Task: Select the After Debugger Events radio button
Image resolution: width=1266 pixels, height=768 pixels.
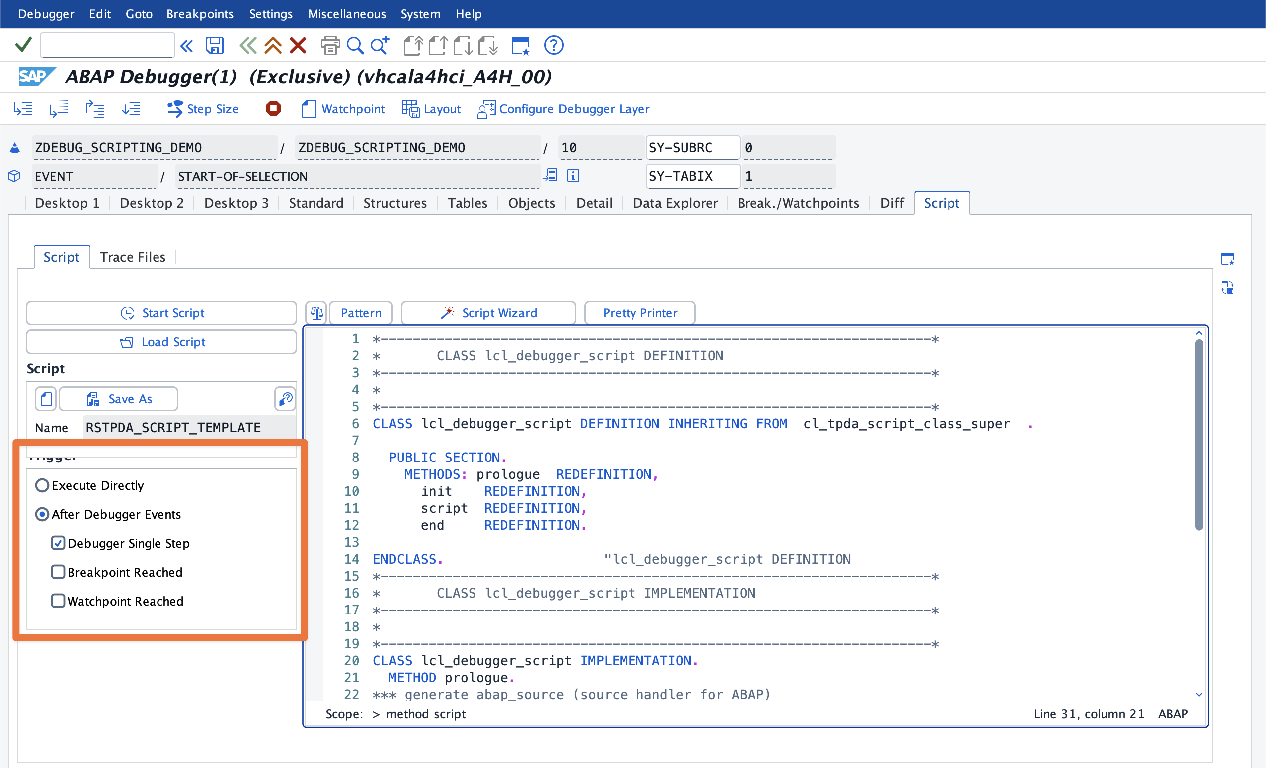Action: (43, 514)
